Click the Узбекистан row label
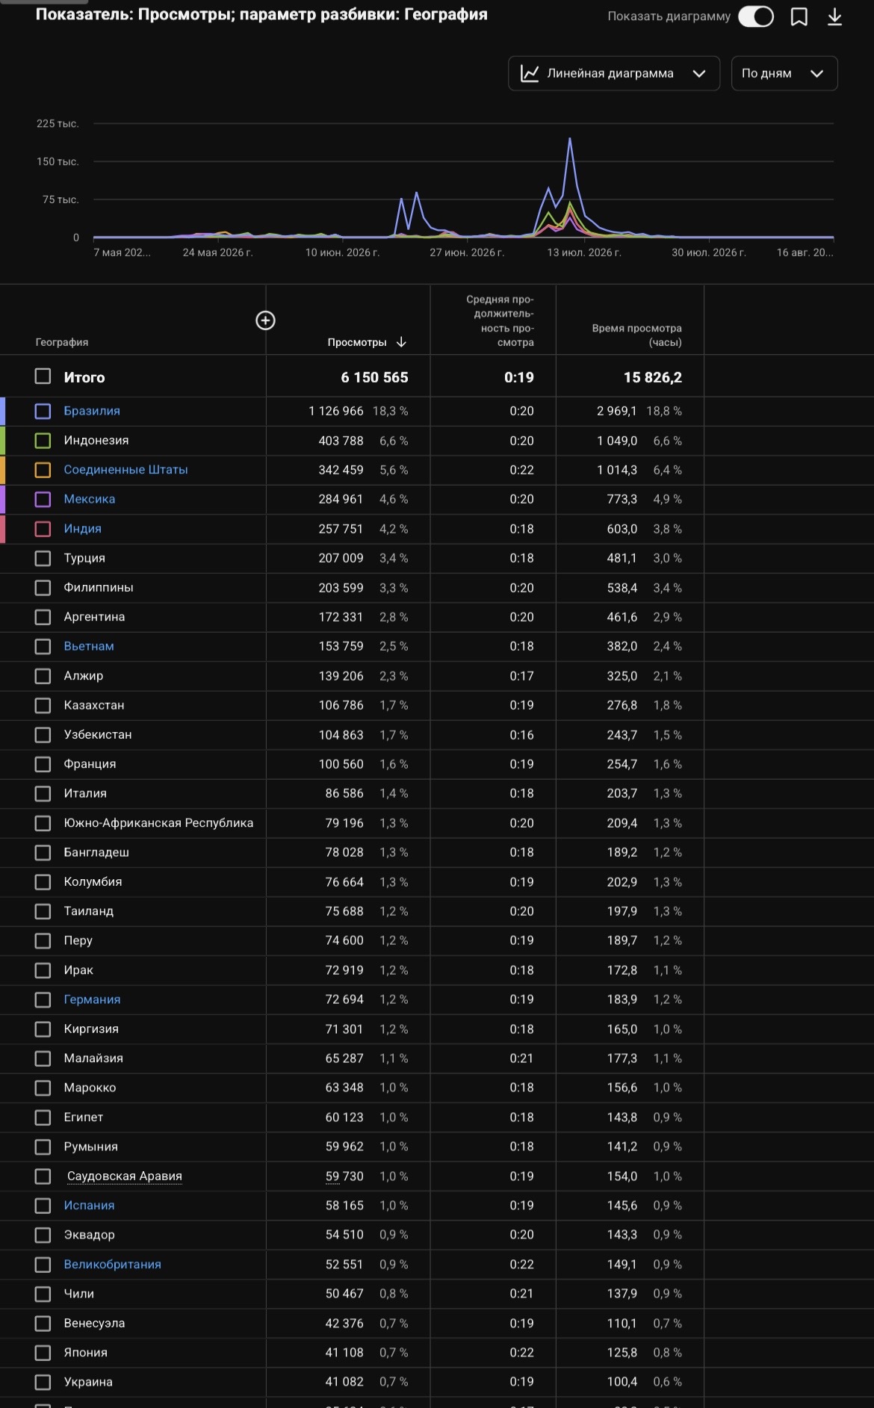This screenshot has height=1408, width=874. click(x=98, y=735)
